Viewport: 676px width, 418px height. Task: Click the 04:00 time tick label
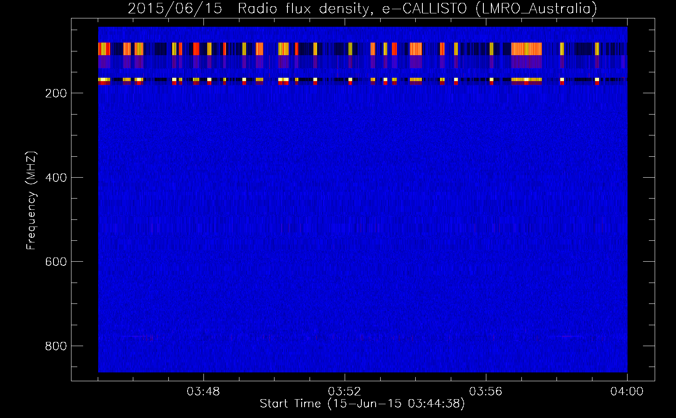pos(627,392)
